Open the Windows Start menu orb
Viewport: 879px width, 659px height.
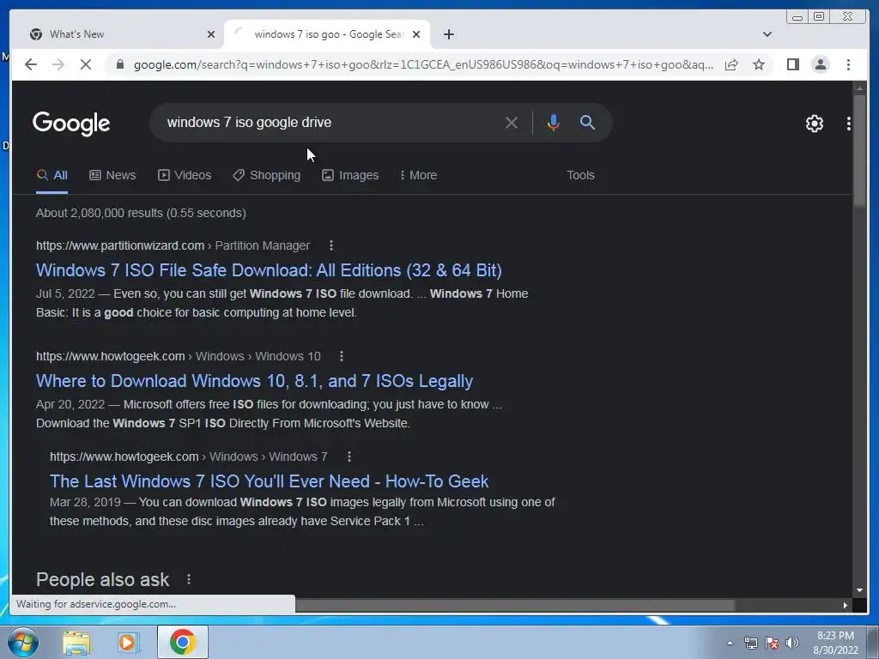(23, 642)
